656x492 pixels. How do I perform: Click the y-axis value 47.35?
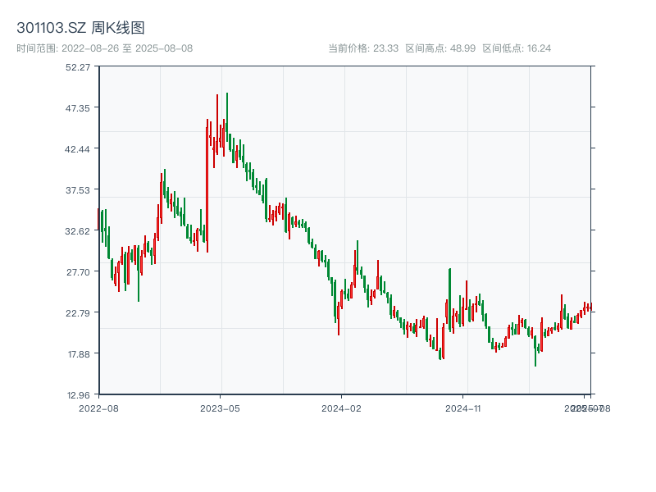(x=78, y=108)
